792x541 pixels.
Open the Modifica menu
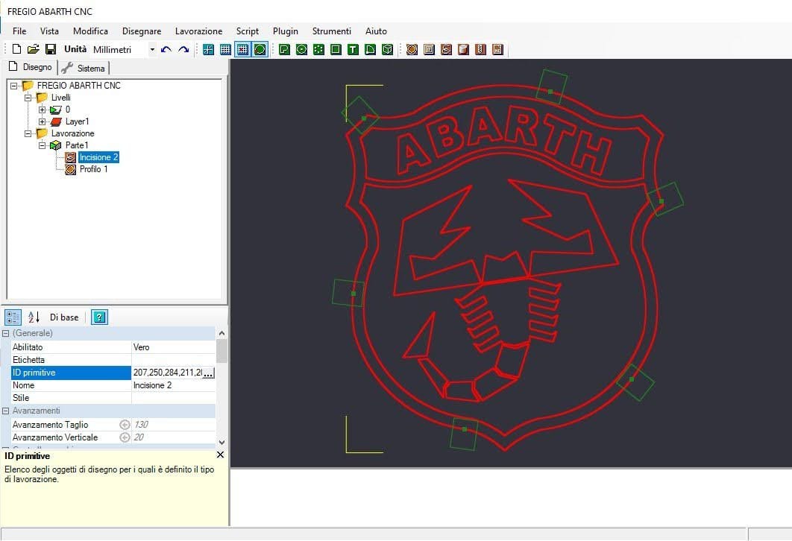[90, 31]
